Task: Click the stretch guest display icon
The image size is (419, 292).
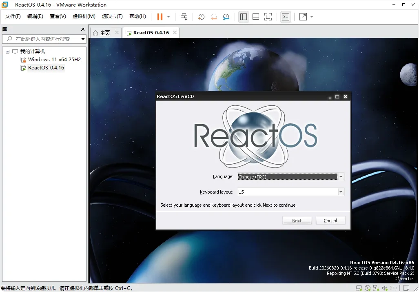Action: tap(303, 17)
